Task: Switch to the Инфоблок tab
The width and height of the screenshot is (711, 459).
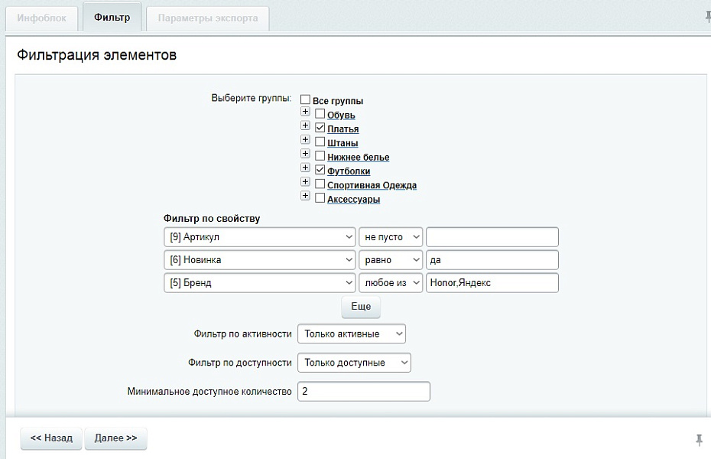Action: tap(41, 17)
